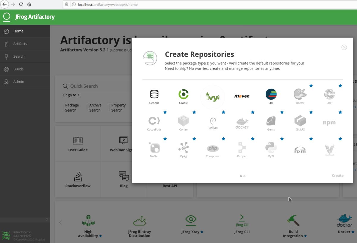Open the User Guide tile
357x243 pixels.
coord(78,144)
